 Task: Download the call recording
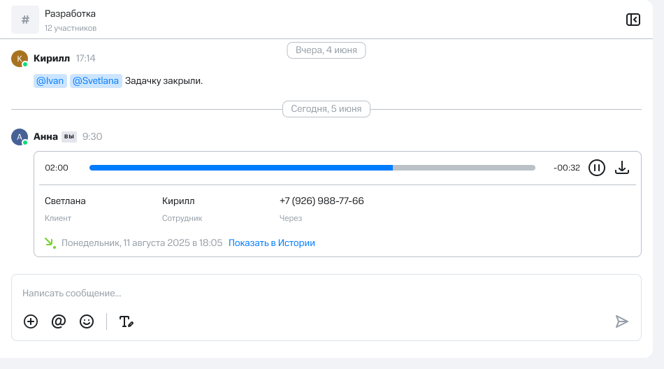(622, 168)
